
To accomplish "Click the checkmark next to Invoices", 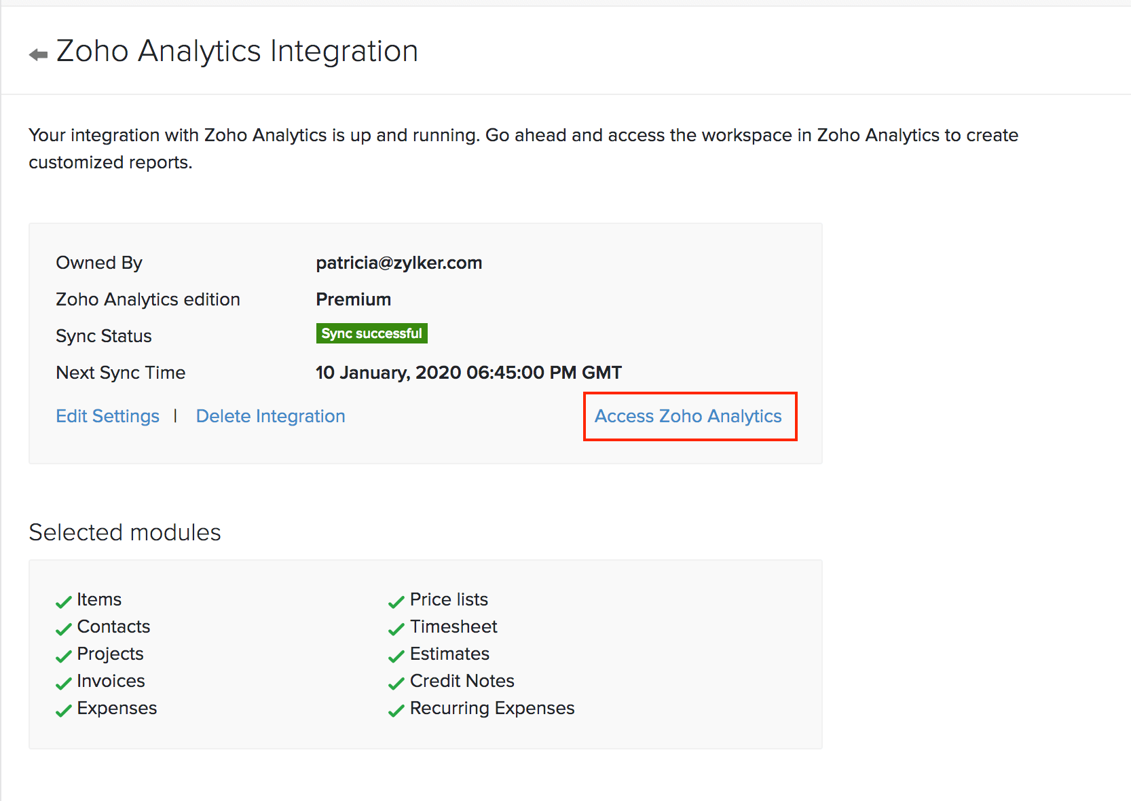I will point(63,683).
